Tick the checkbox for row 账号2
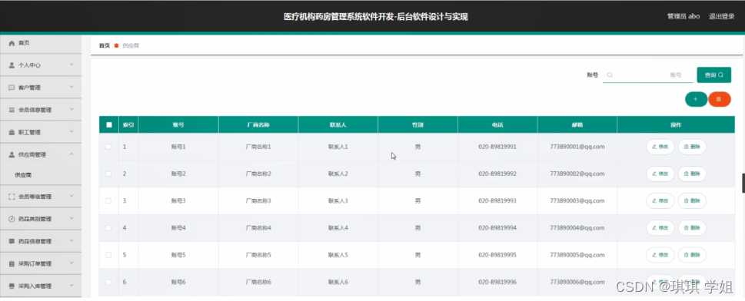745x301 pixels. (108, 174)
